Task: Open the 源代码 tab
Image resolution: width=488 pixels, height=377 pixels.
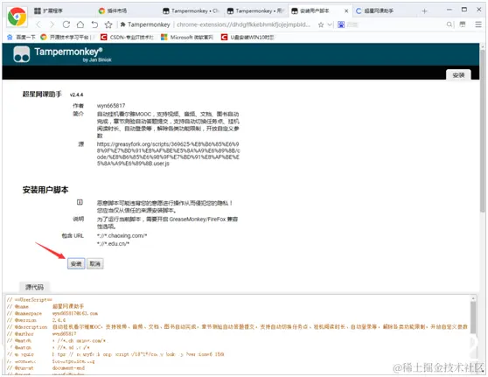Action: (x=35, y=287)
